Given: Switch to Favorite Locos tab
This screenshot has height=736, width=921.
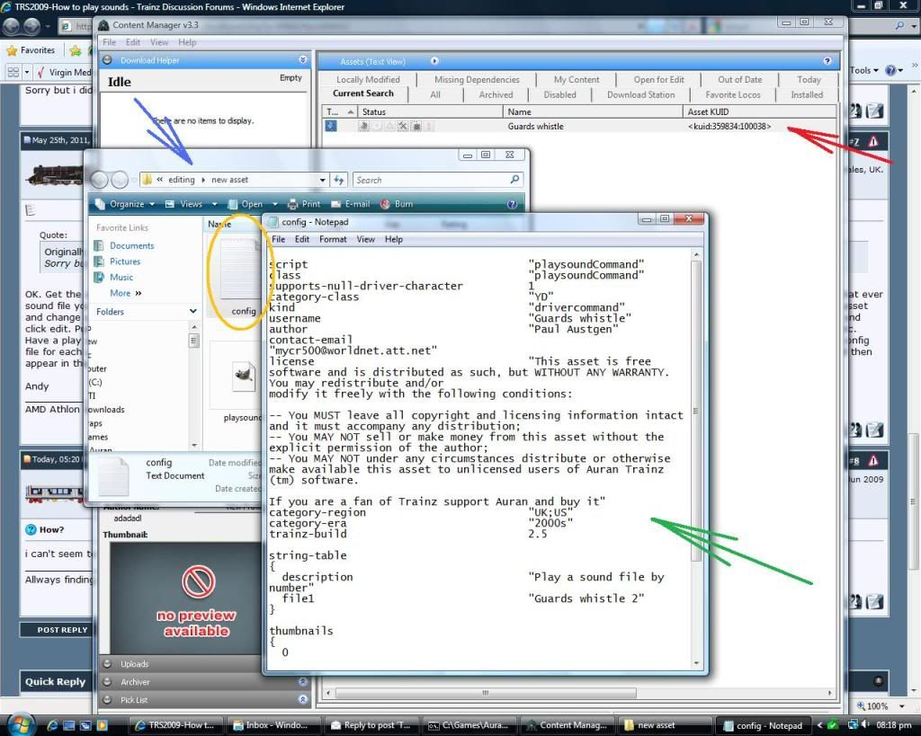Looking at the screenshot, I should tap(733, 94).
